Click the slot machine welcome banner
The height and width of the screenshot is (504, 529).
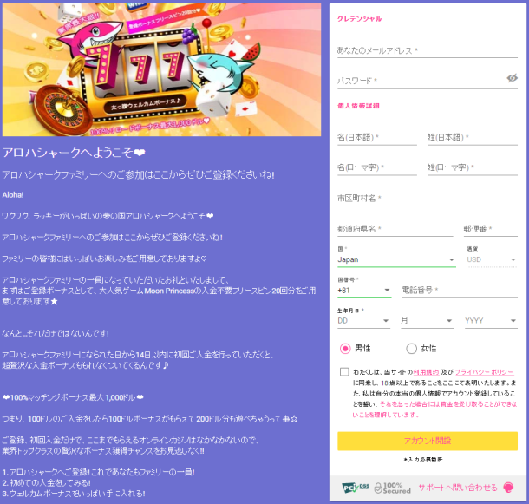[x=161, y=69]
